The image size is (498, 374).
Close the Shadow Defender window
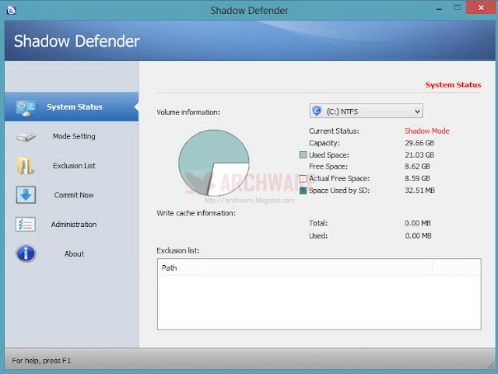pos(481,8)
